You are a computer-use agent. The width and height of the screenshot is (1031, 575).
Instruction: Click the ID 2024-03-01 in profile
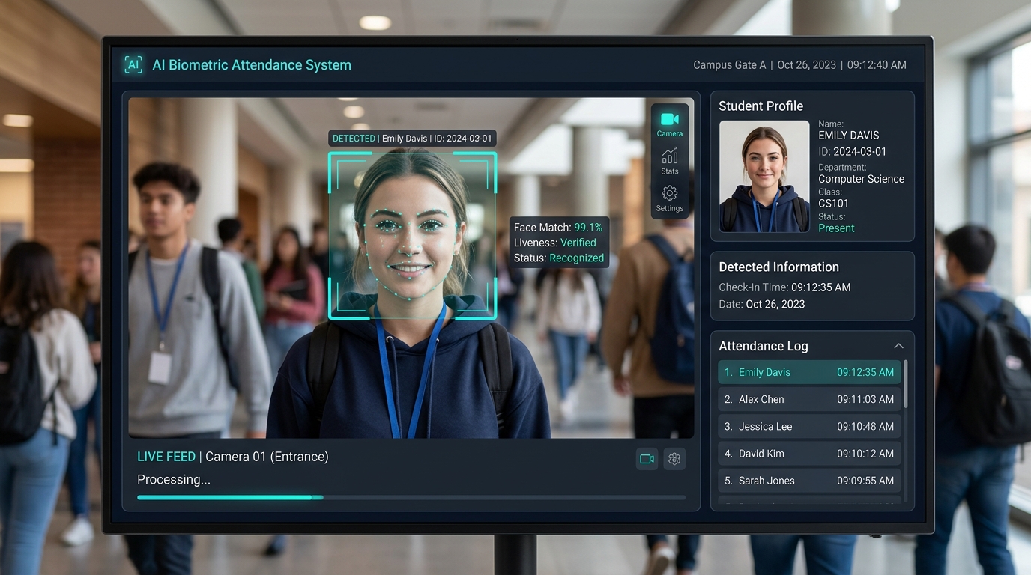click(852, 152)
